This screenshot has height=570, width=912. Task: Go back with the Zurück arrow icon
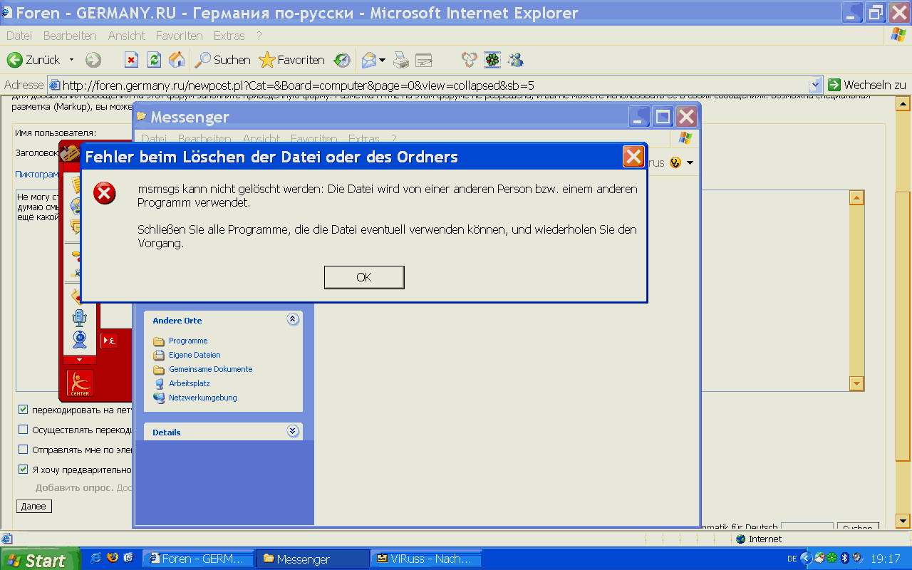[14, 60]
